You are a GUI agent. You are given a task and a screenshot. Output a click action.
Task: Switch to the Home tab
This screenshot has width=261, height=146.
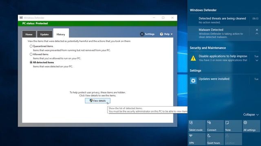pyautogui.click(x=29, y=34)
